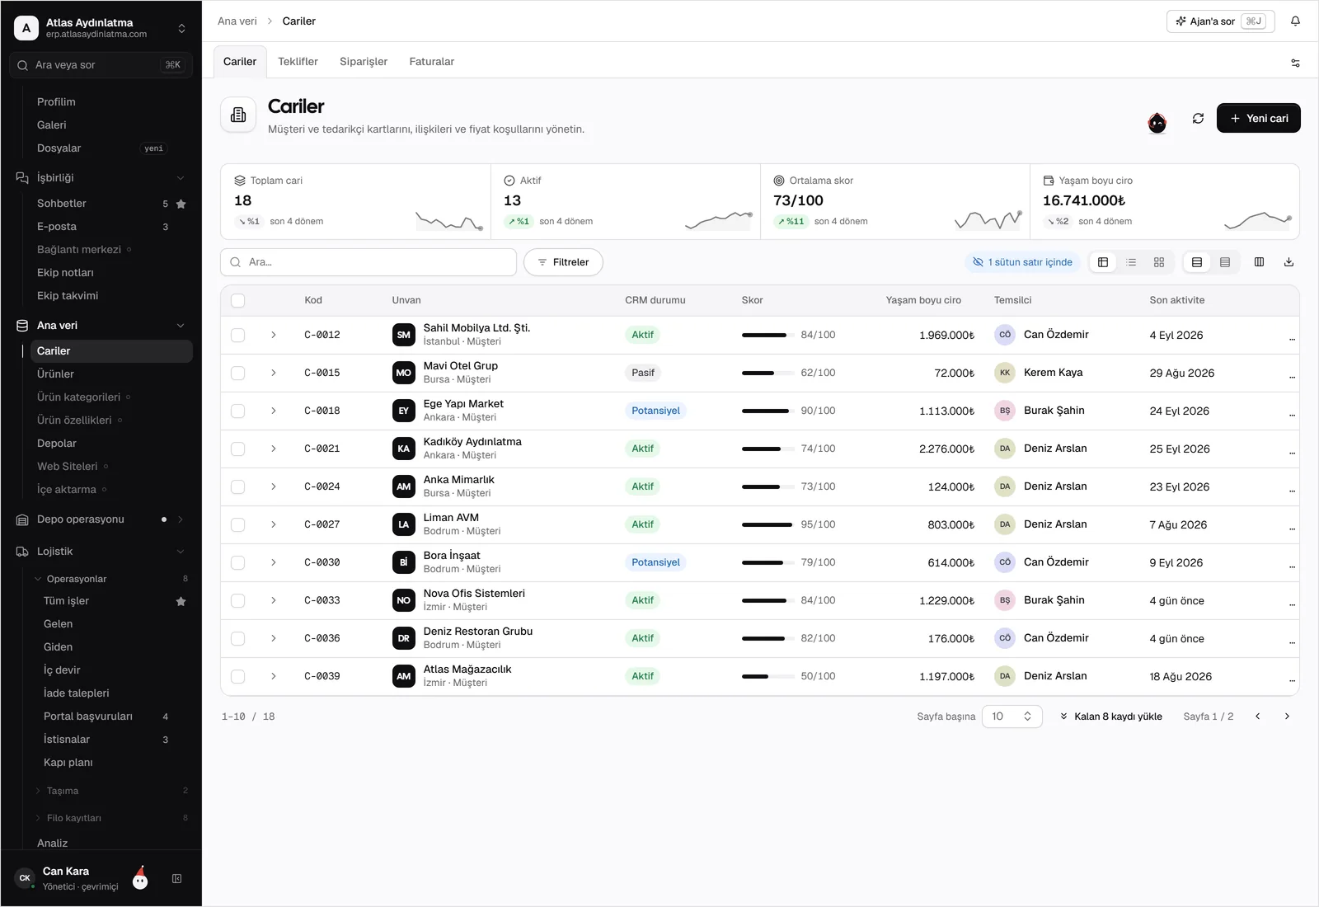Tick the select-all header checkbox
Viewport: 1319px width, 907px height.
coord(238,301)
